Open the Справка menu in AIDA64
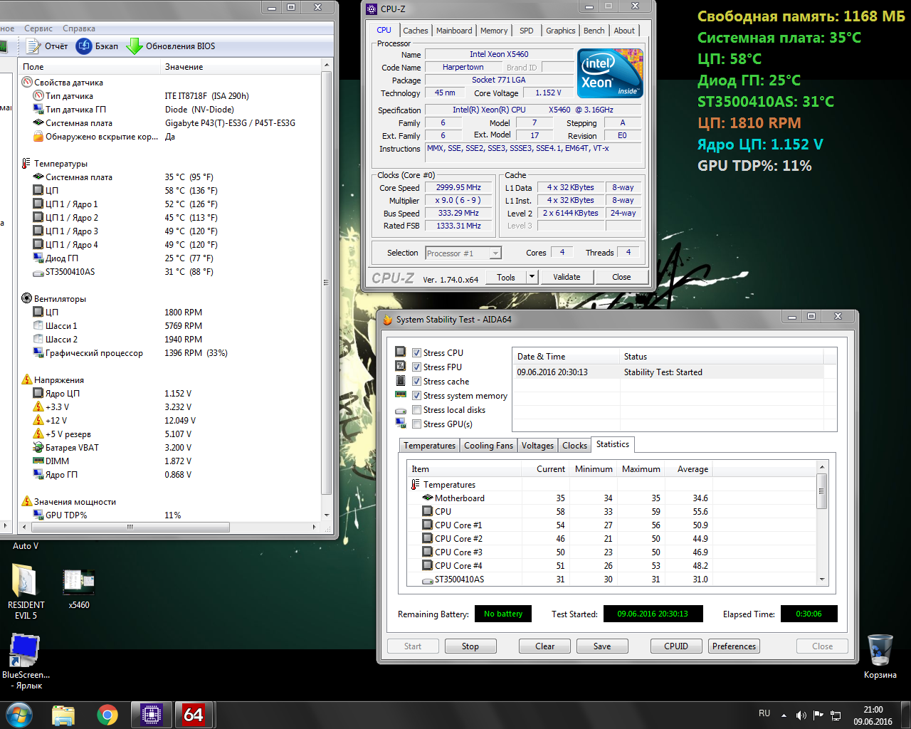Viewport: 911px width, 729px height. (79, 28)
